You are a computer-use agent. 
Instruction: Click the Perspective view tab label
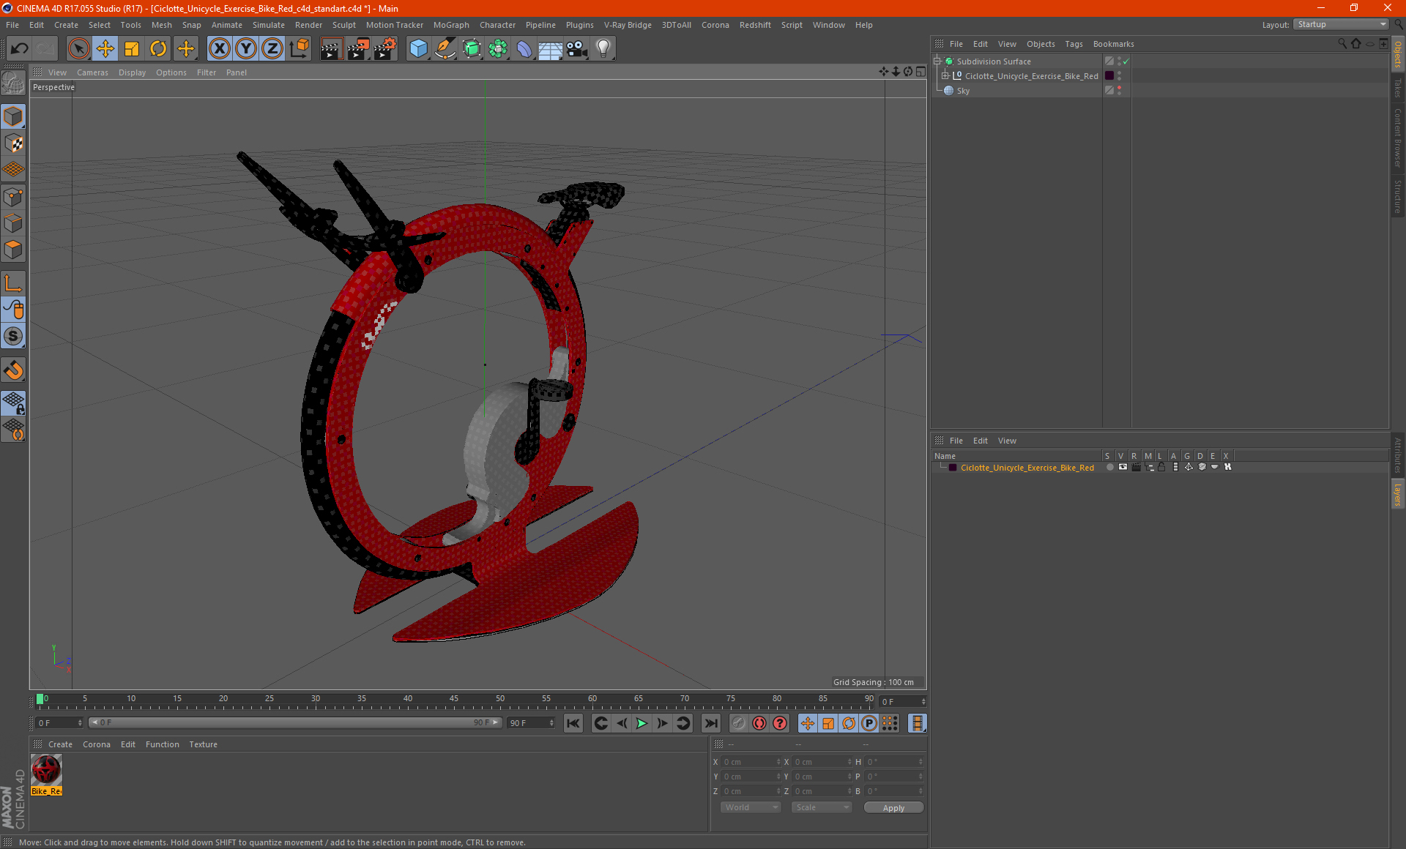(x=53, y=86)
